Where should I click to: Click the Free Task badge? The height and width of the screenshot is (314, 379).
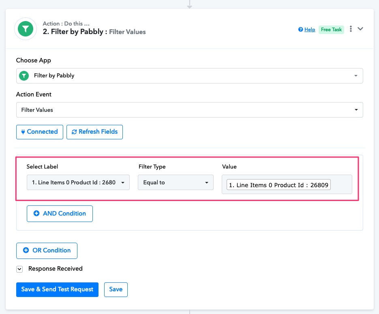[x=331, y=30]
